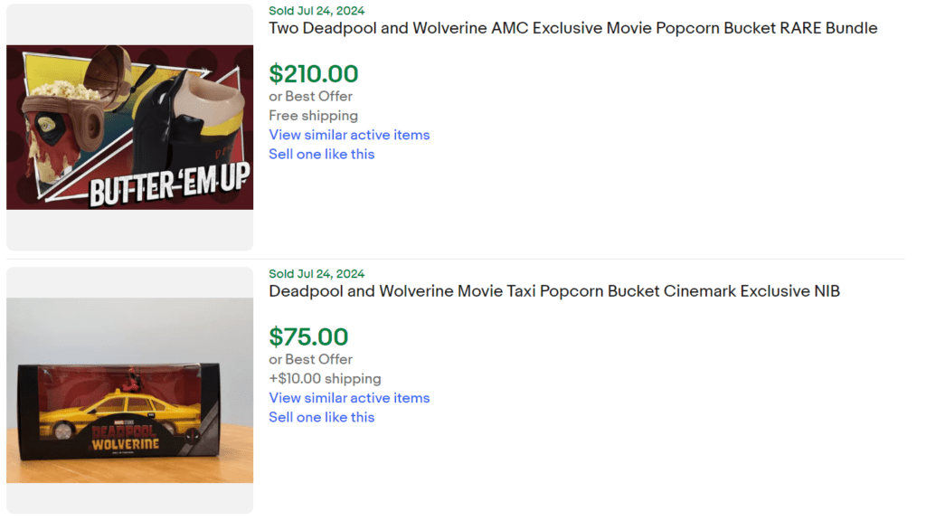Click the 'Sold Jul 24, 2024' label on top listing
This screenshot has height=521, width=926.
315,11
